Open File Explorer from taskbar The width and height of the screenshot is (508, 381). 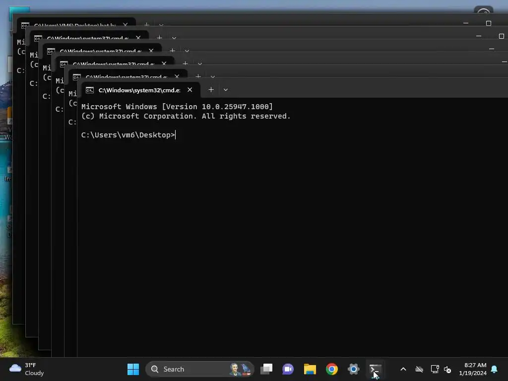(x=310, y=369)
